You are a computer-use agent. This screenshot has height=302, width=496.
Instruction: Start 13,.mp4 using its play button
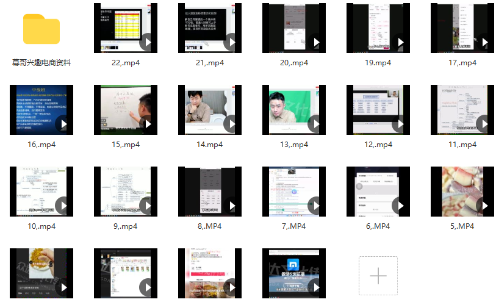[x=315, y=124]
